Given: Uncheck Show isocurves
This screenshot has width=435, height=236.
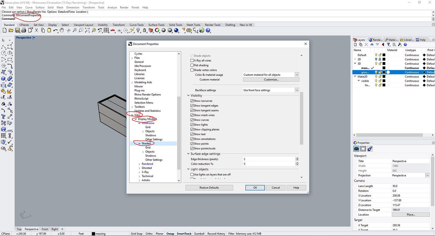Looking at the screenshot, I should tap(192, 101).
